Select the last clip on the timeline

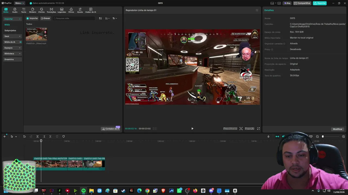pos(94,164)
